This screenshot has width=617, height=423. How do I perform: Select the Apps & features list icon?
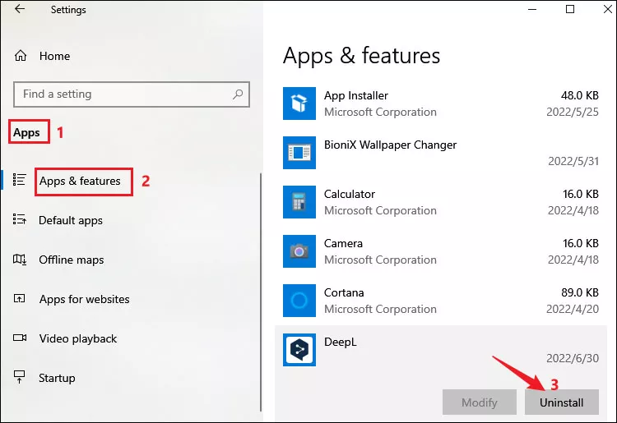tap(19, 180)
